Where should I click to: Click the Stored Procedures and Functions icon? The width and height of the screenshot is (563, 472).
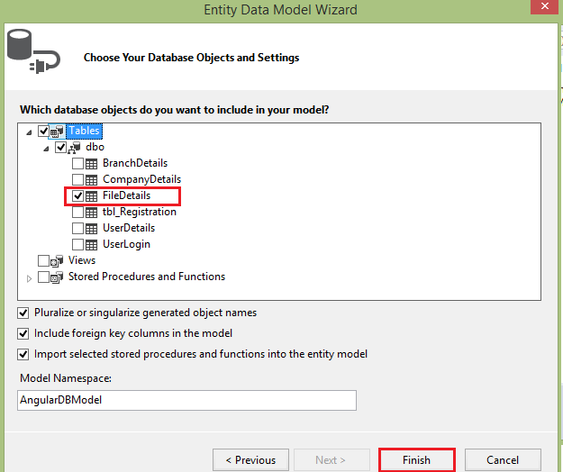(57, 277)
